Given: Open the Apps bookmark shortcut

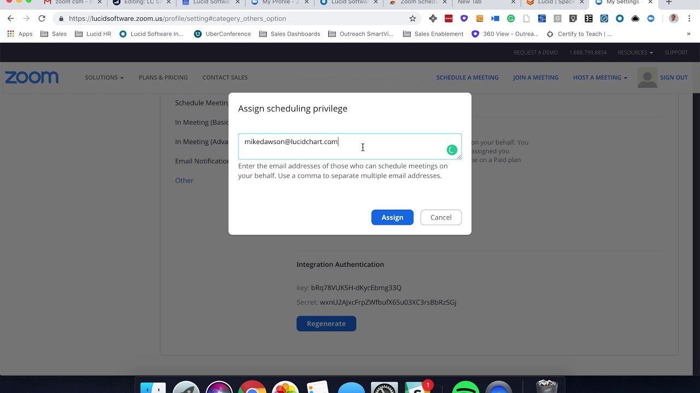Looking at the screenshot, I should 20,34.
